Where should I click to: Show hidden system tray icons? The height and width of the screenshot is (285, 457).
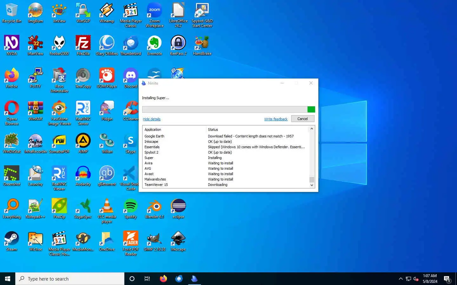401,279
